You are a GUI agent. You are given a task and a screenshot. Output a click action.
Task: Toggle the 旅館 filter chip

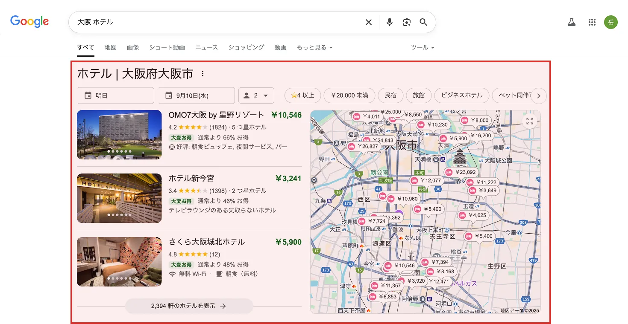(418, 95)
